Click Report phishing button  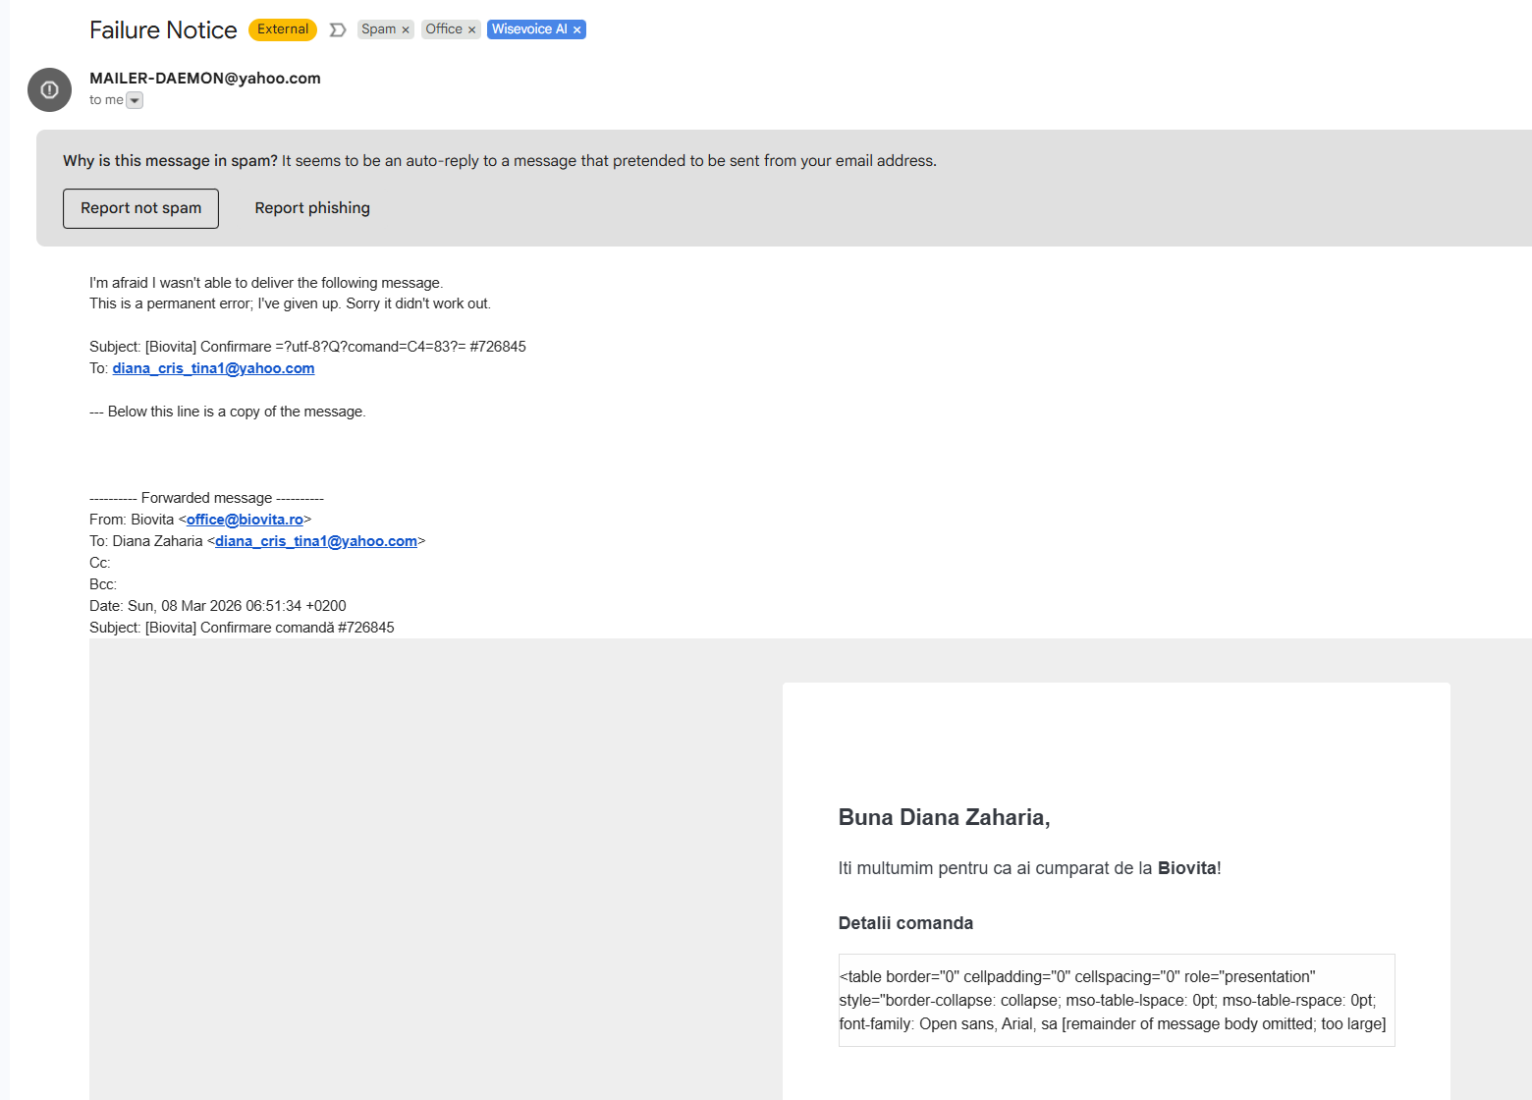312,208
